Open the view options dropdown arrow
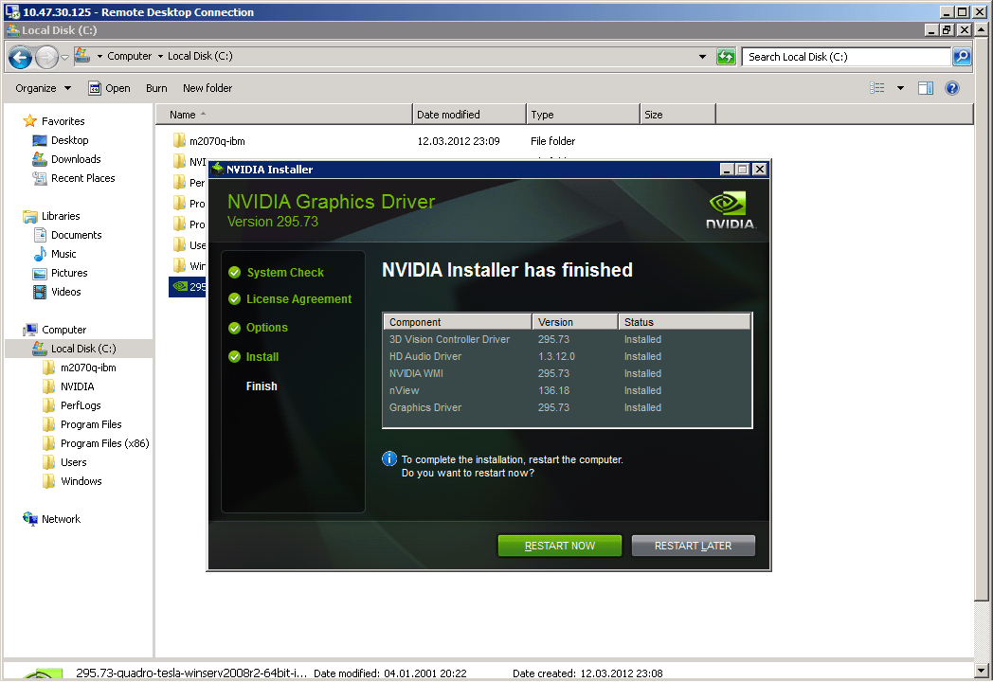This screenshot has height=682, width=993. coord(900,88)
